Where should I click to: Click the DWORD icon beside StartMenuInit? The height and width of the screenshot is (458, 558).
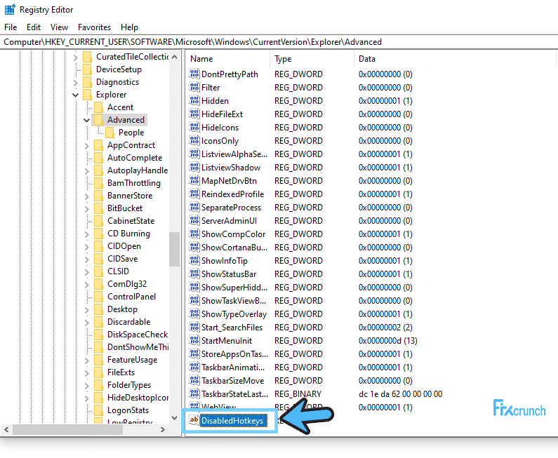[x=194, y=341]
